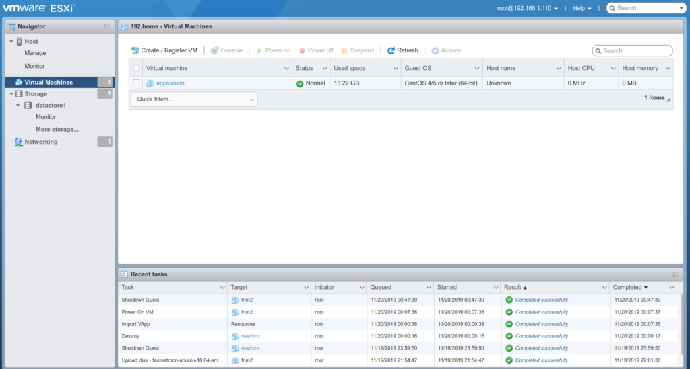Select Networking in Navigator
The image size is (690, 369).
[x=41, y=142]
